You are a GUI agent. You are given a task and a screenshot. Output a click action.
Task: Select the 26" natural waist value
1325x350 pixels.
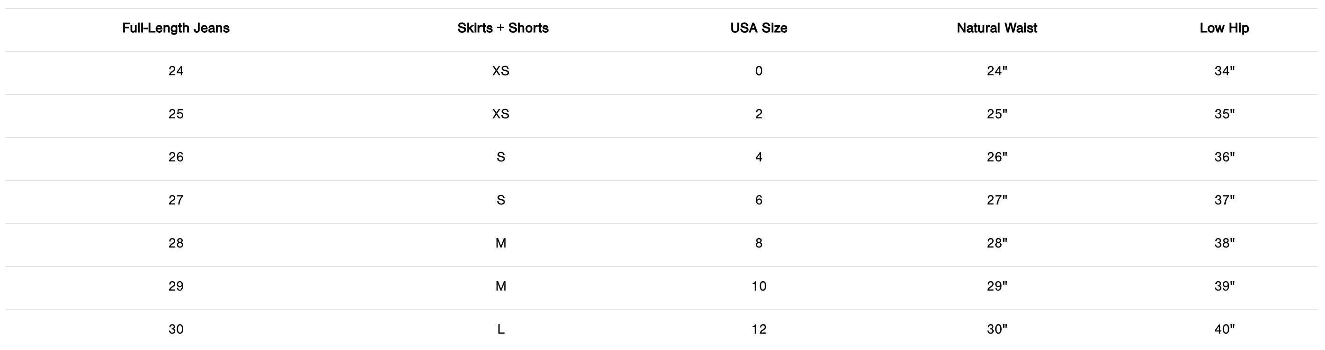coord(996,157)
